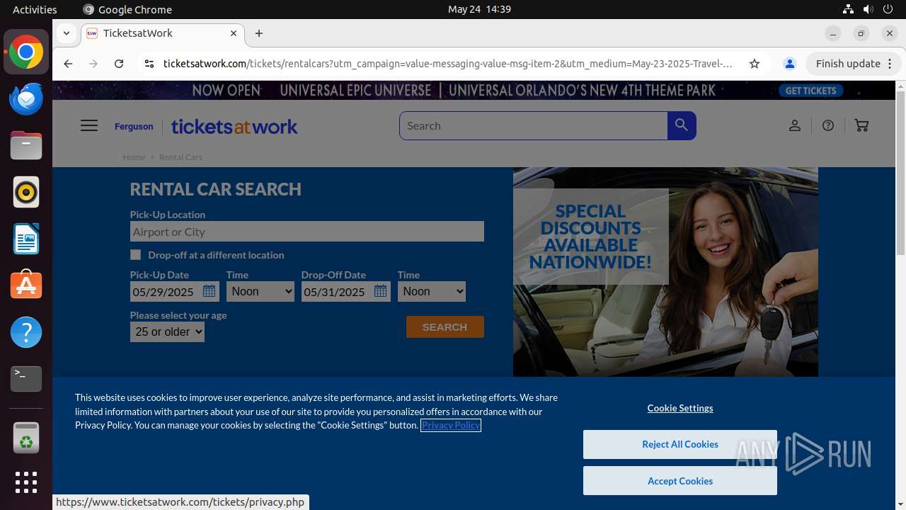Go to Home breadcrumb link

pyautogui.click(x=134, y=157)
